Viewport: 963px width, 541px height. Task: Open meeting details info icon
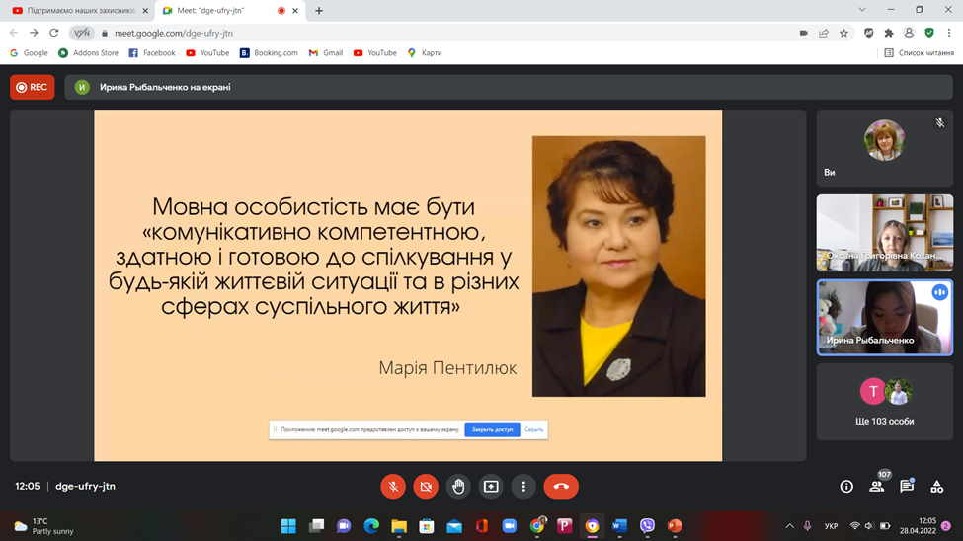tap(846, 487)
